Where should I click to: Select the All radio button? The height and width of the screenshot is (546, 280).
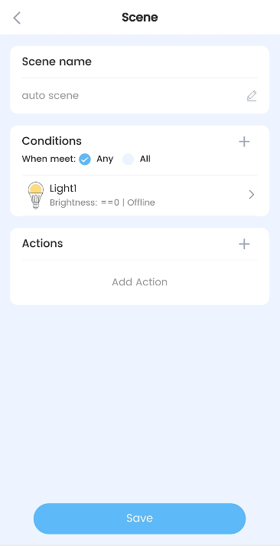(128, 160)
